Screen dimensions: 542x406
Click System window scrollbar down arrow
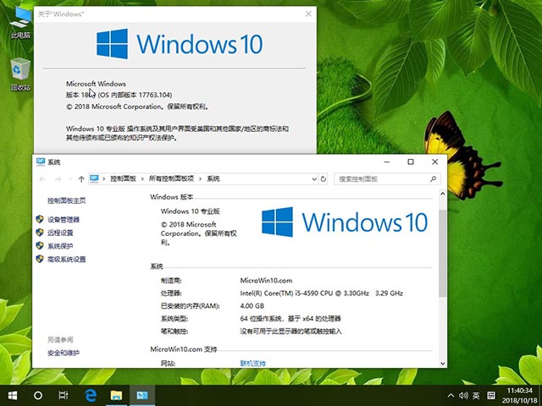pyautogui.click(x=442, y=363)
